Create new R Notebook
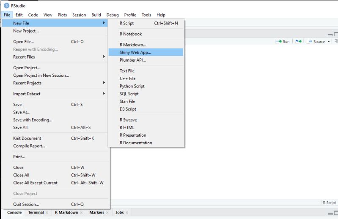 point(146,34)
